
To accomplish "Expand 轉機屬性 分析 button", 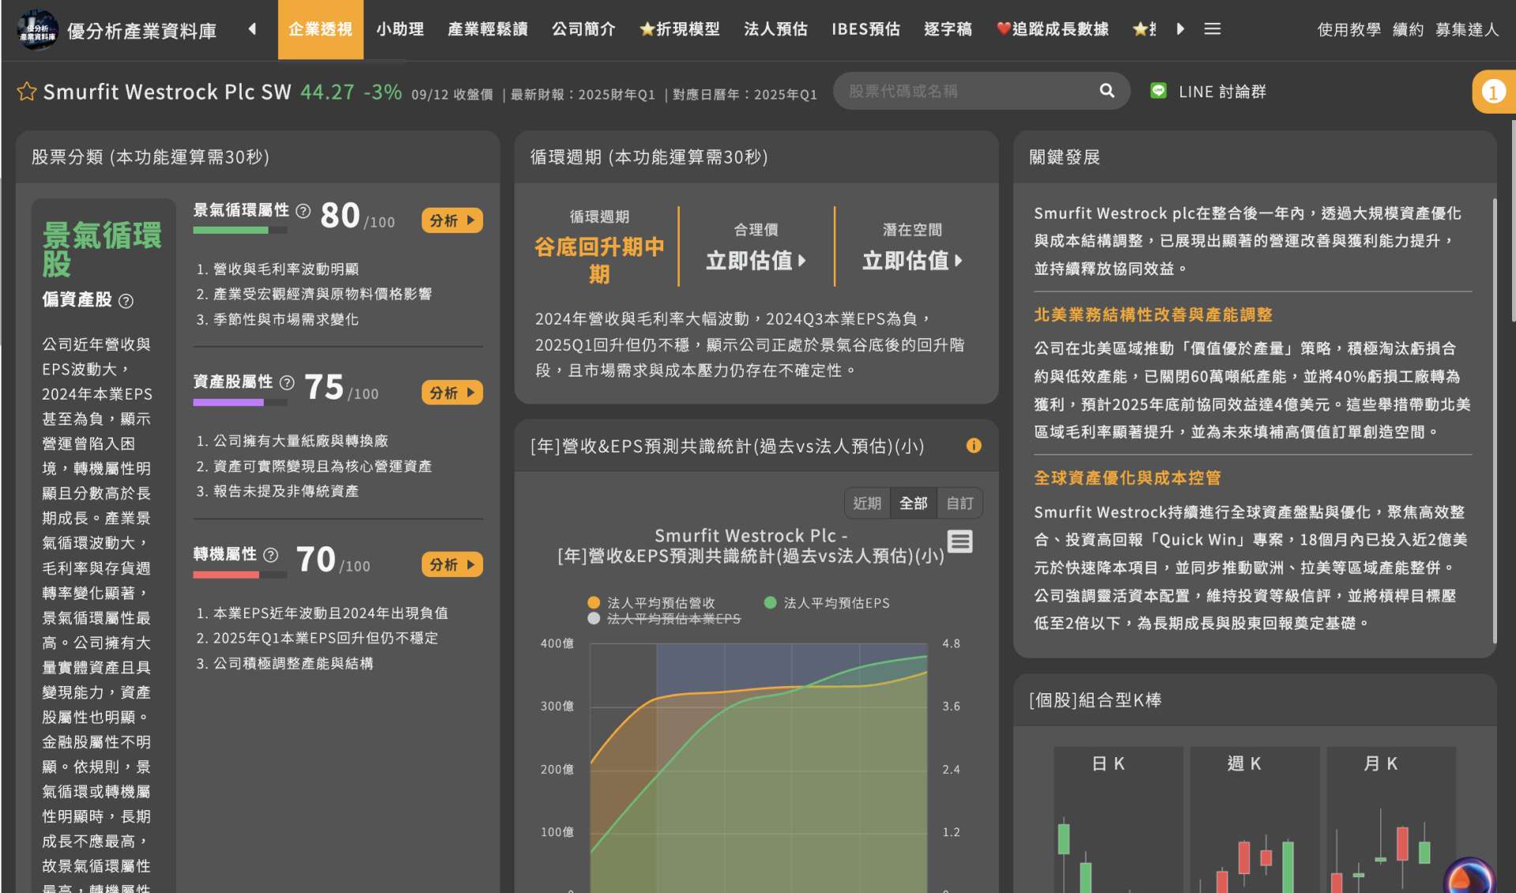I will [x=452, y=565].
